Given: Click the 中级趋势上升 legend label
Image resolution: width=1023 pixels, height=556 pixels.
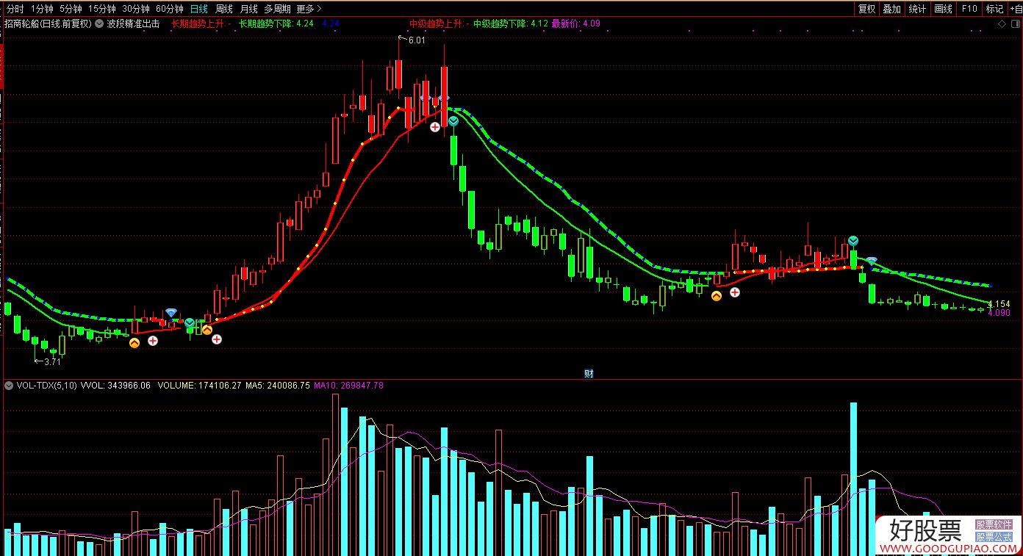Looking at the screenshot, I should (438, 24).
